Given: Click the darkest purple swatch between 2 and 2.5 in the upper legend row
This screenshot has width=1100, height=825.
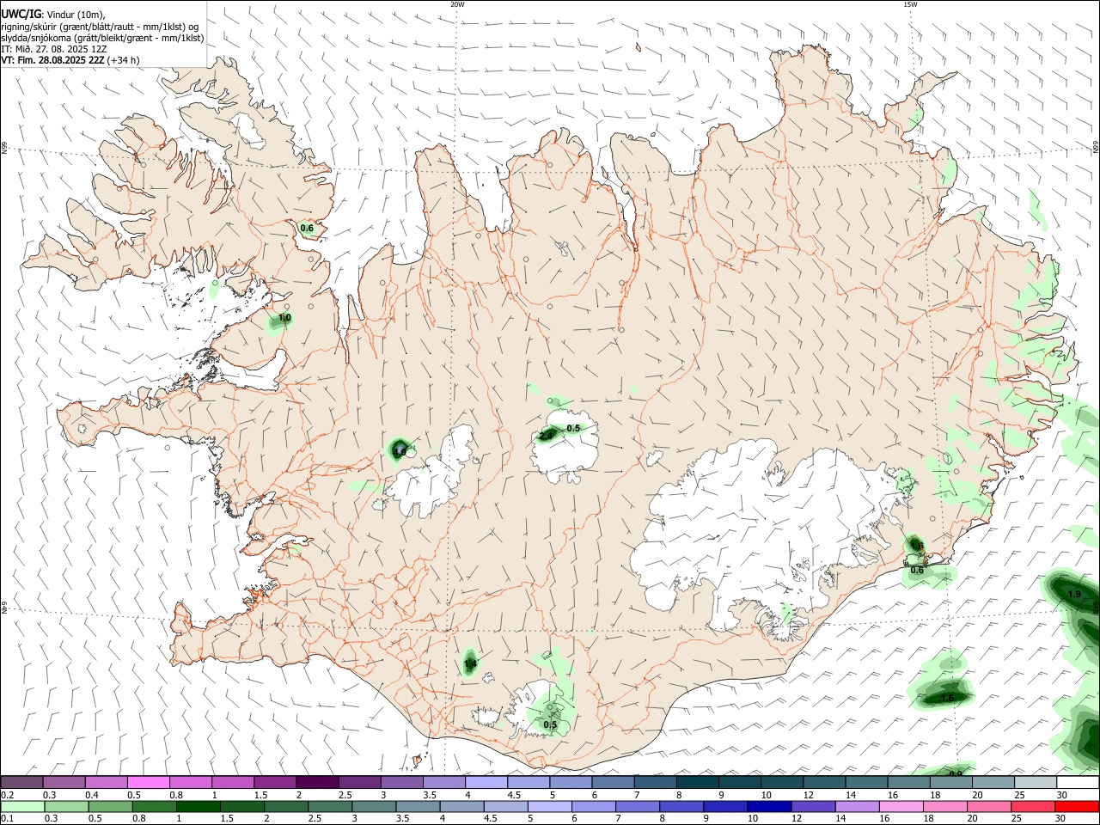Looking at the screenshot, I should (x=317, y=782).
